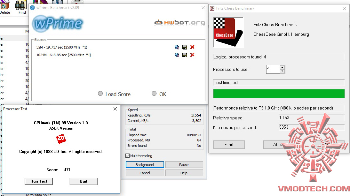Click the ChessBase logo image
The width and height of the screenshot is (350, 196).
pyautogui.click(x=228, y=32)
